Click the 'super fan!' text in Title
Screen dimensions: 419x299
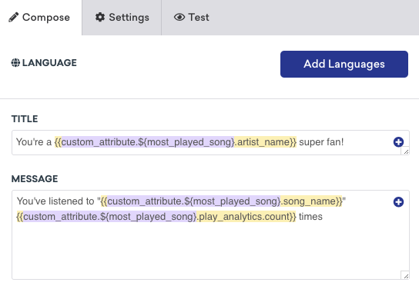321,142
